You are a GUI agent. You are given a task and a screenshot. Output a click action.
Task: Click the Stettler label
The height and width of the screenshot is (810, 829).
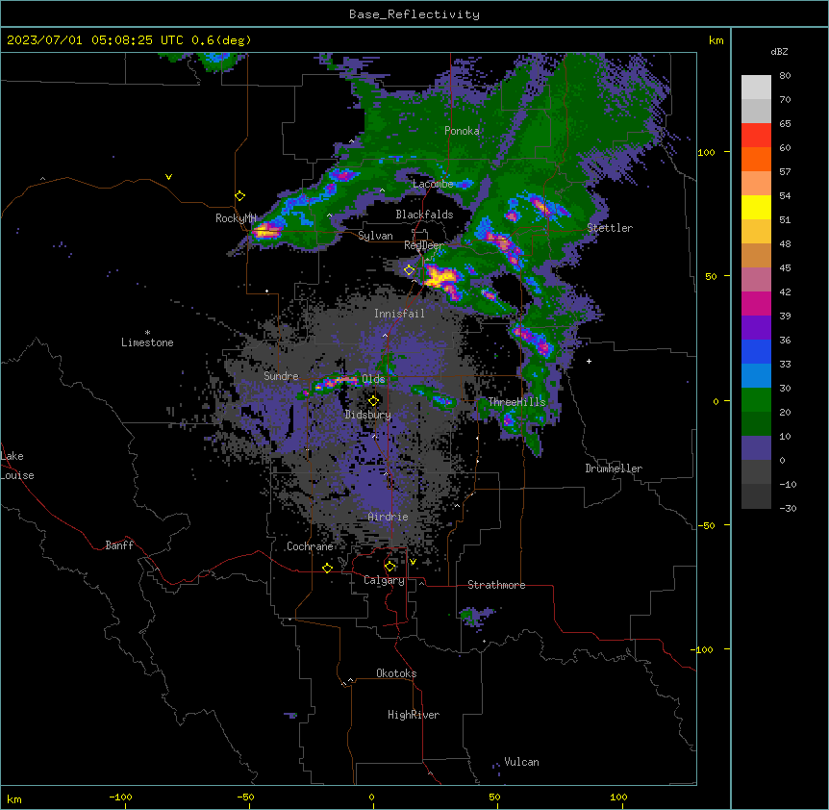click(x=610, y=228)
